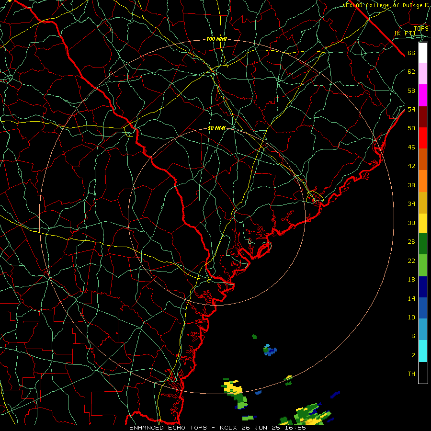The height and width of the screenshot is (431, 431).
Task: Click the TOPS legend title
Action: (421, 28)
